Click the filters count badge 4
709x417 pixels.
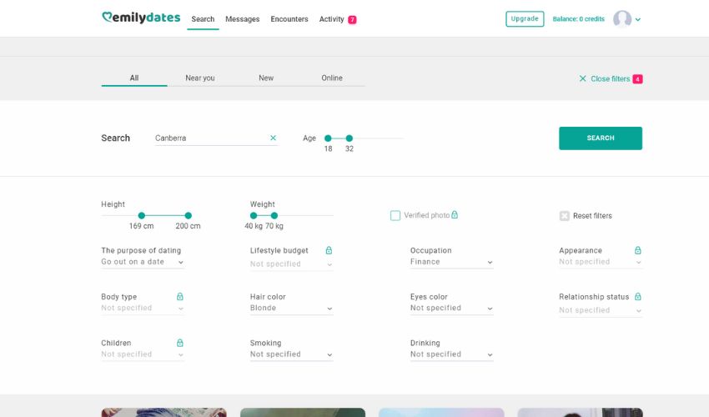[637, 79]
